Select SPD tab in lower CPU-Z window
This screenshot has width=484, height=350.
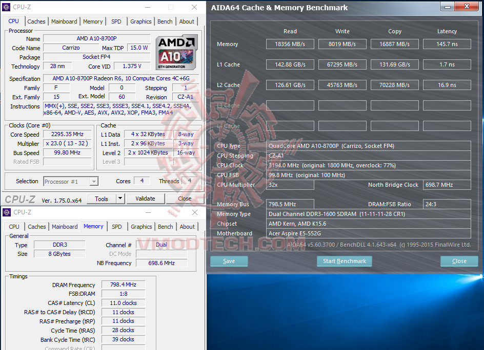pyautogui.click(x=117, y=227)
